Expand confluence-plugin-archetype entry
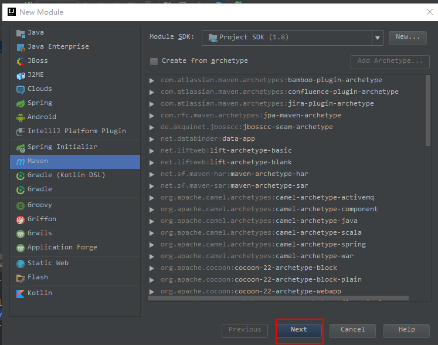This screenshot has height=345, width=438. click(152, 92)
